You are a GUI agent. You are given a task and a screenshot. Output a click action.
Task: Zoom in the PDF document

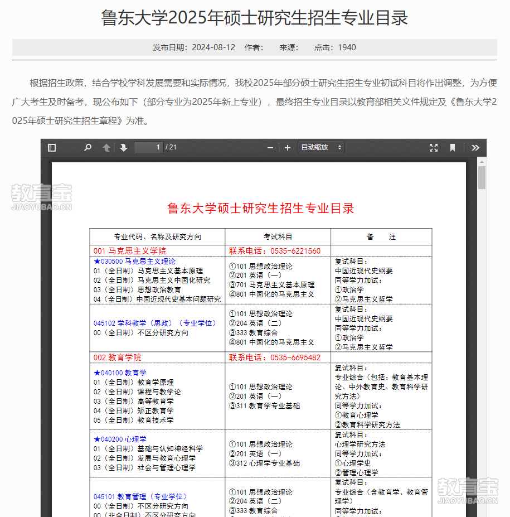(288, 148)
